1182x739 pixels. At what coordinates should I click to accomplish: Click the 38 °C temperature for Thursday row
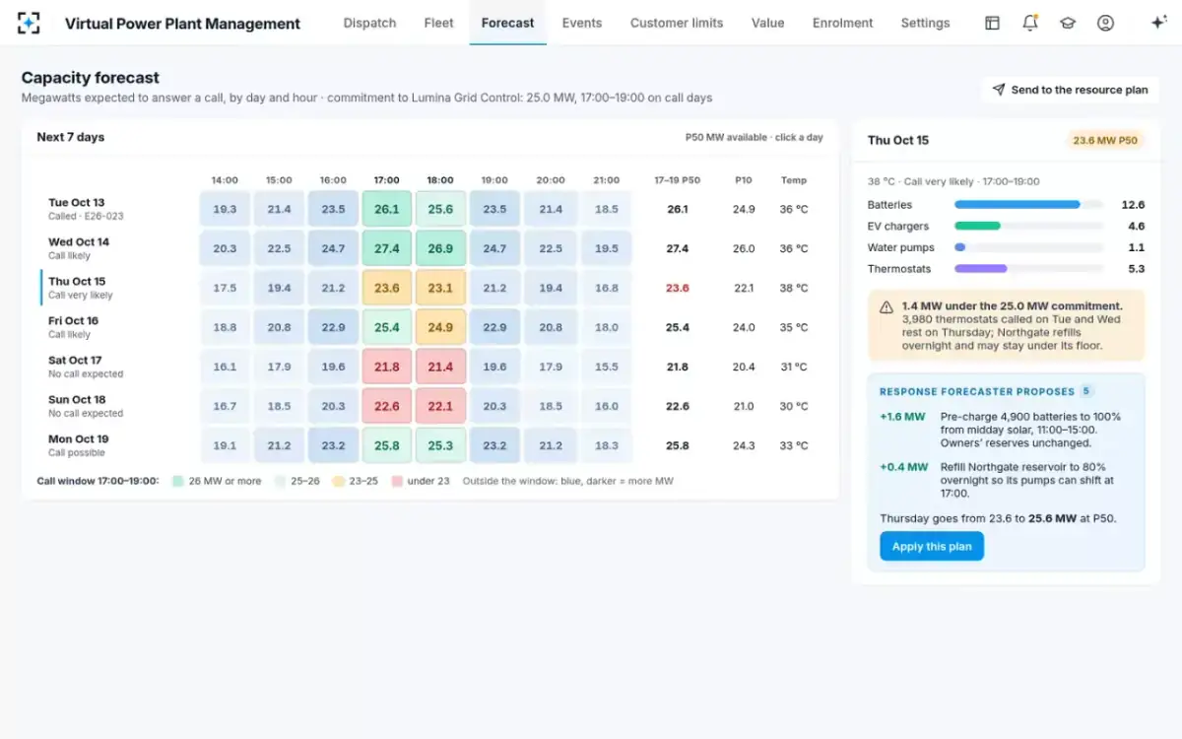tap(794, 288)
